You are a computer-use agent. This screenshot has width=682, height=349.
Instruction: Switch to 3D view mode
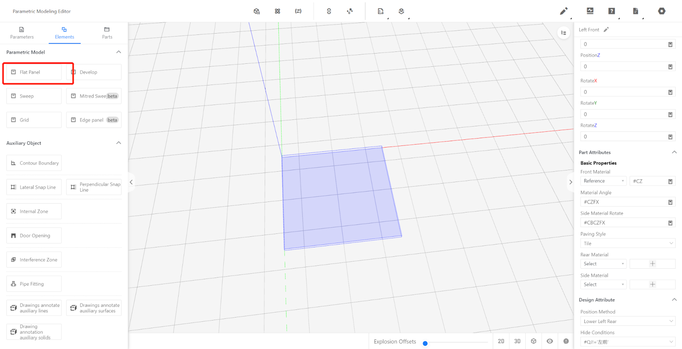click(x=517, y=341)
